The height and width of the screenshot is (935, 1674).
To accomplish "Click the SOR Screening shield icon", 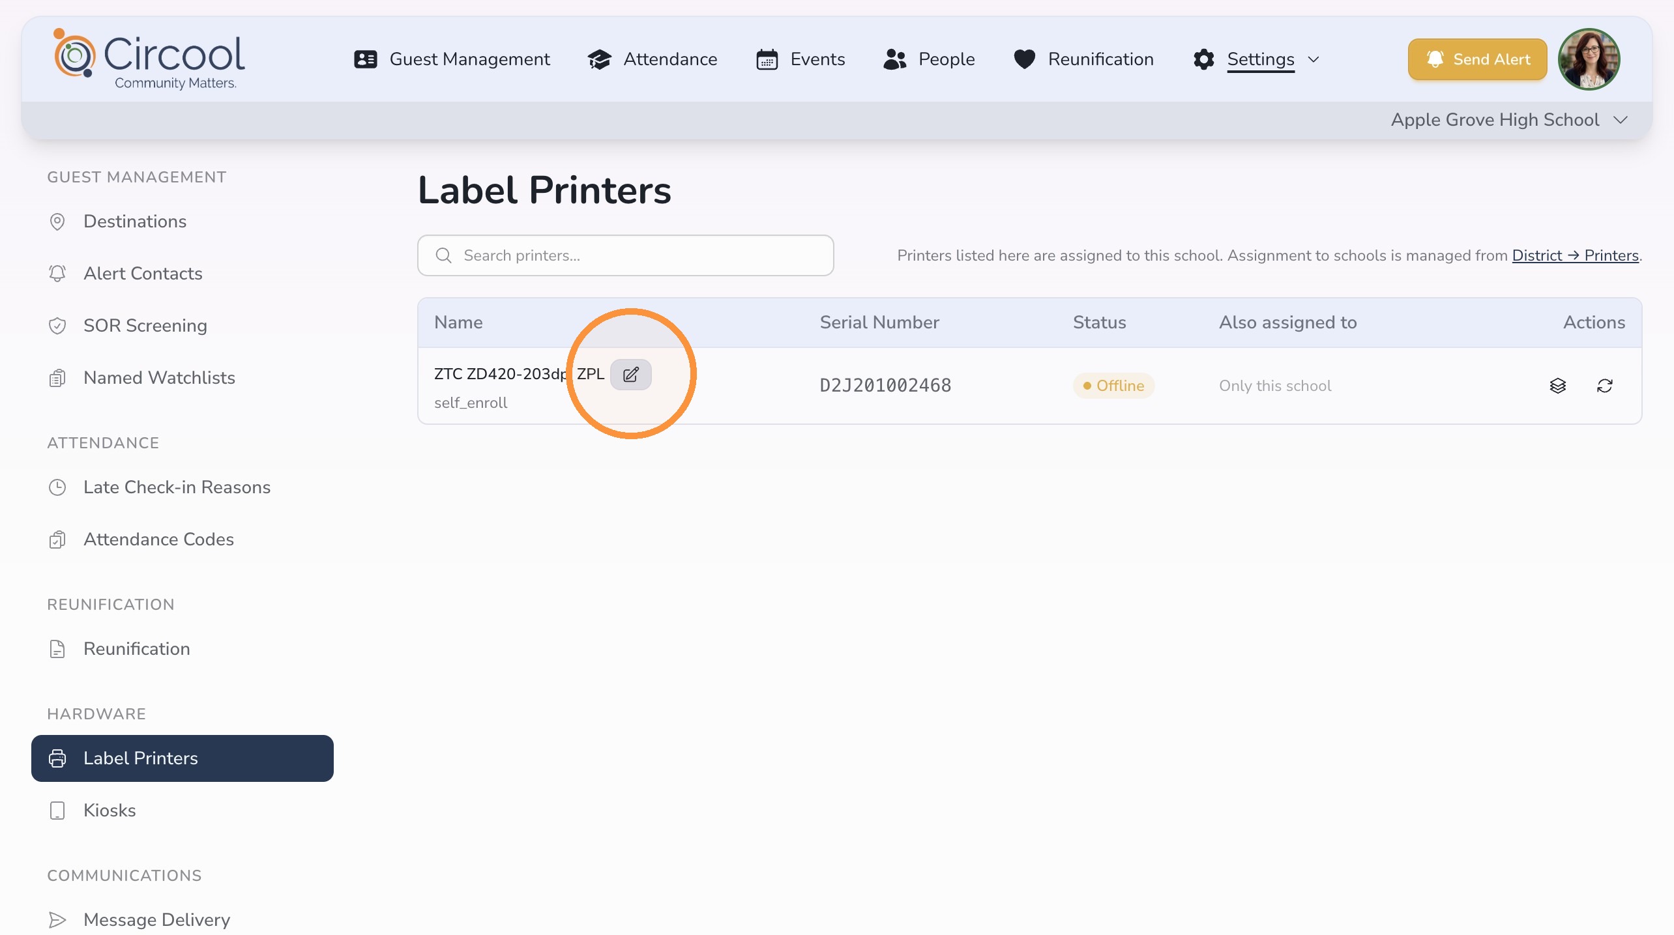I will pyautogui.click(x=57, y=326).
